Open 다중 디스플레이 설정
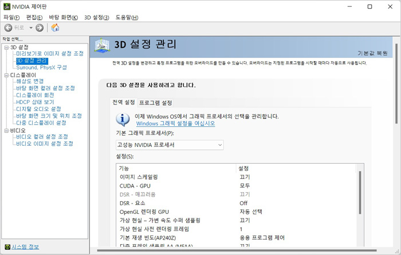The image size is (401, 255). [41, 123]
